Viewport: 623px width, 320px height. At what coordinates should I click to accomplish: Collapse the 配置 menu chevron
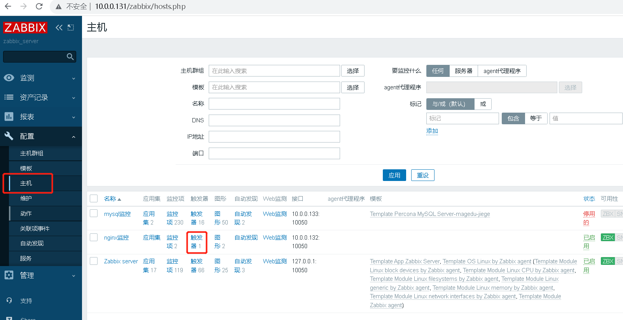point(73,137)
